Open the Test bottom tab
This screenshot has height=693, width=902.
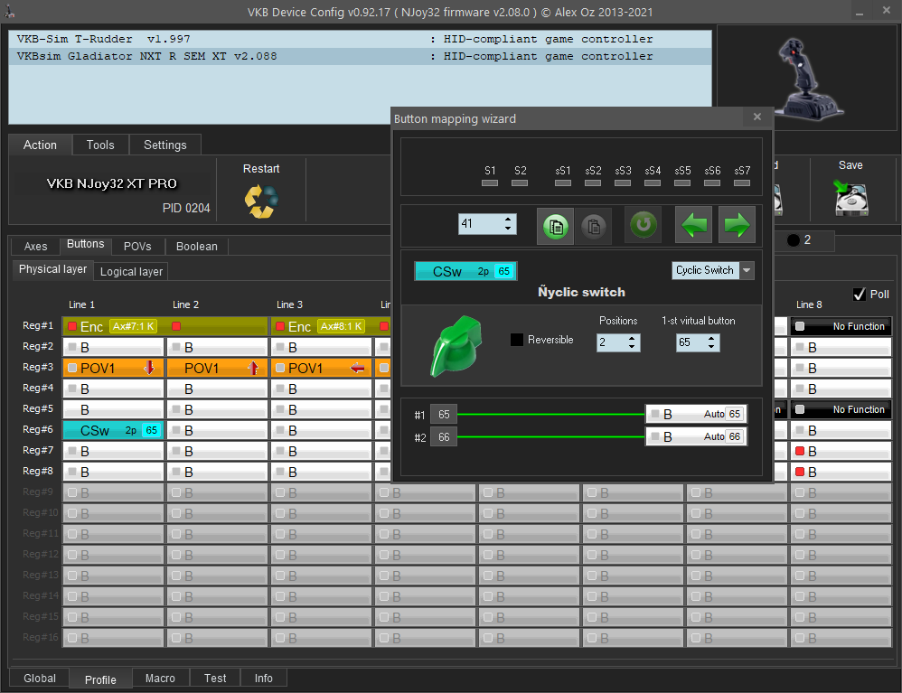215,678
